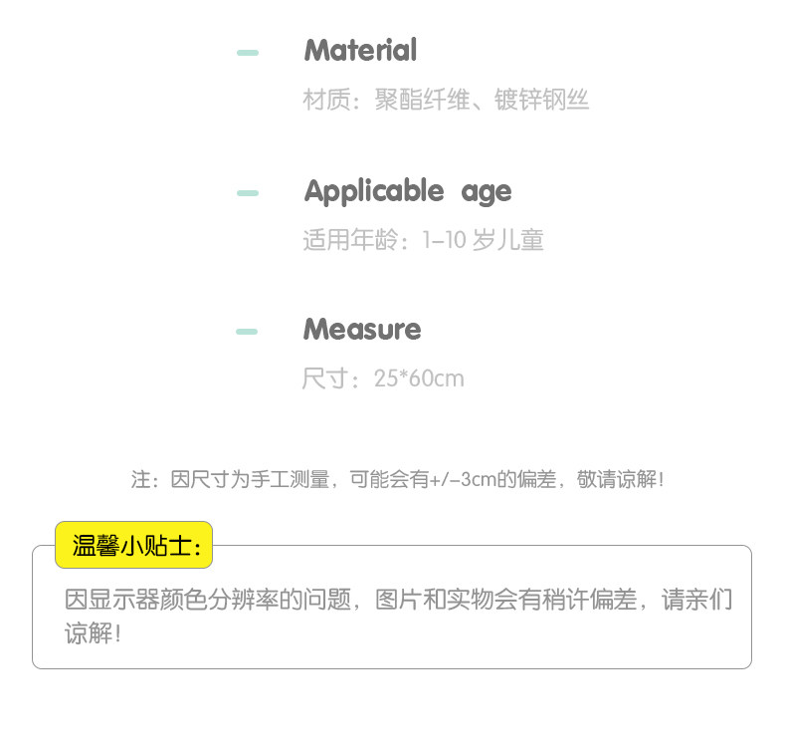Select the Material heading

360,50
